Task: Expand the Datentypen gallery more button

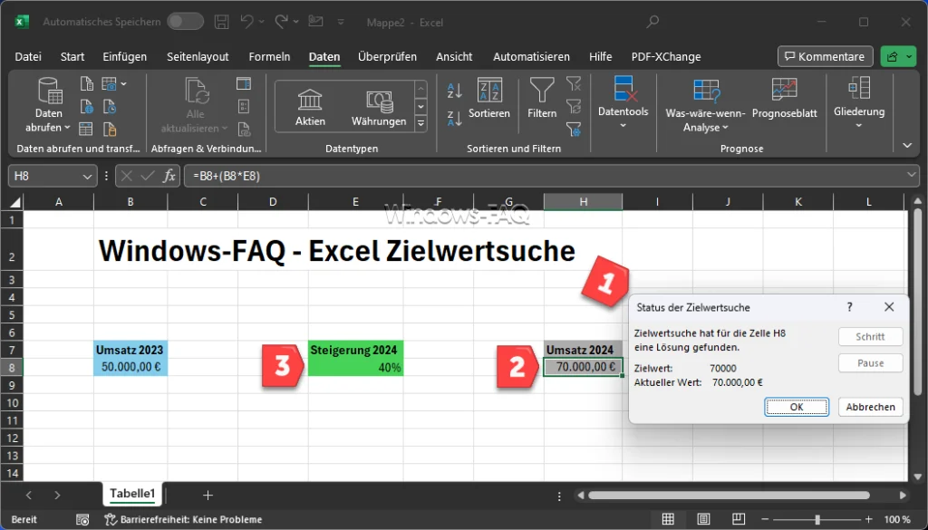Action: (x=421, y=123)
